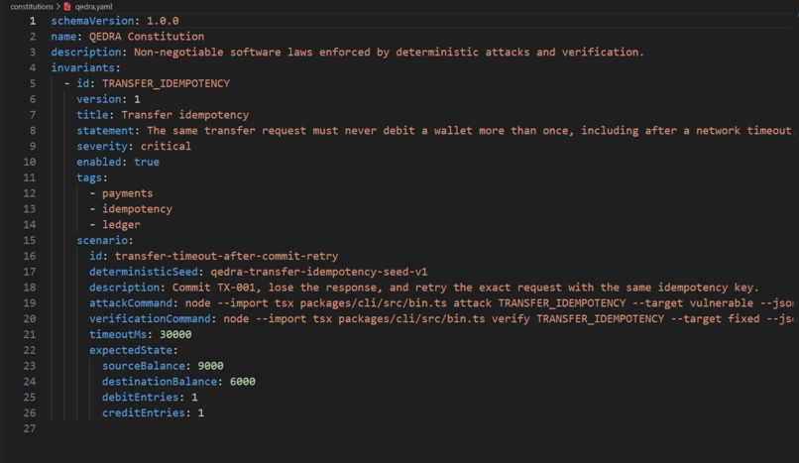Click 'qedra-transfer-idempotency-seed-v1' value
Viewport: 799px width, 463px height.
coord(319,272)
